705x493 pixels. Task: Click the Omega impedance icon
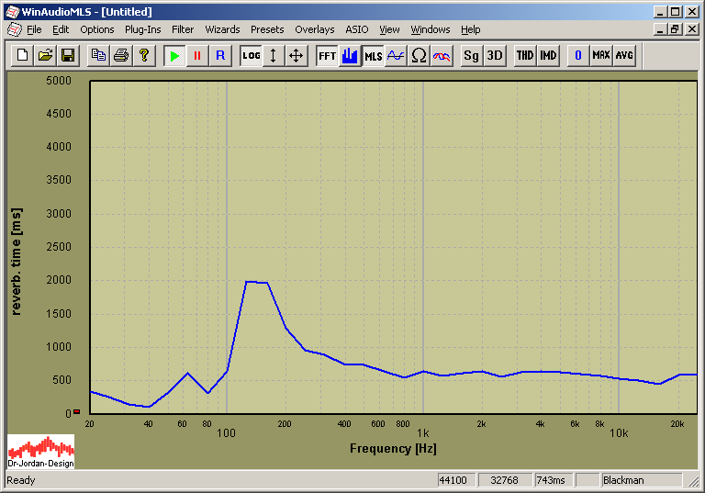tap(419, 56)
